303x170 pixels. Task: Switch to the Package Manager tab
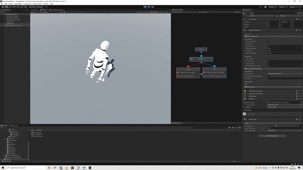[x=56, y=10]
